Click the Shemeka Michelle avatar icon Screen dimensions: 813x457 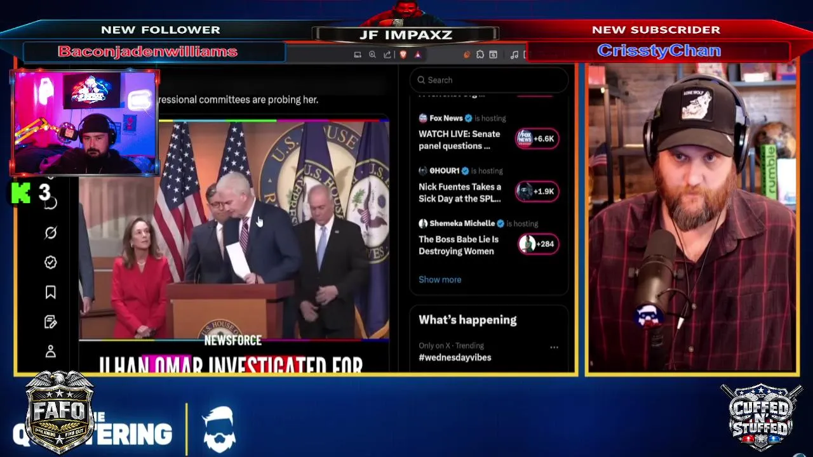click(423, 223)
